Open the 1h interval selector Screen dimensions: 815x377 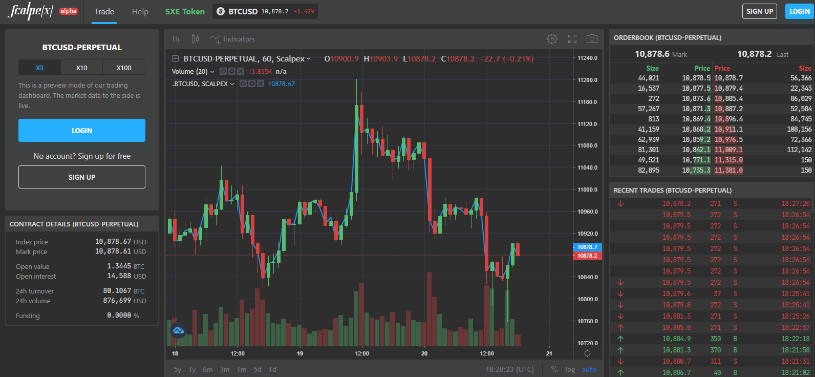(x=176, y=39)
